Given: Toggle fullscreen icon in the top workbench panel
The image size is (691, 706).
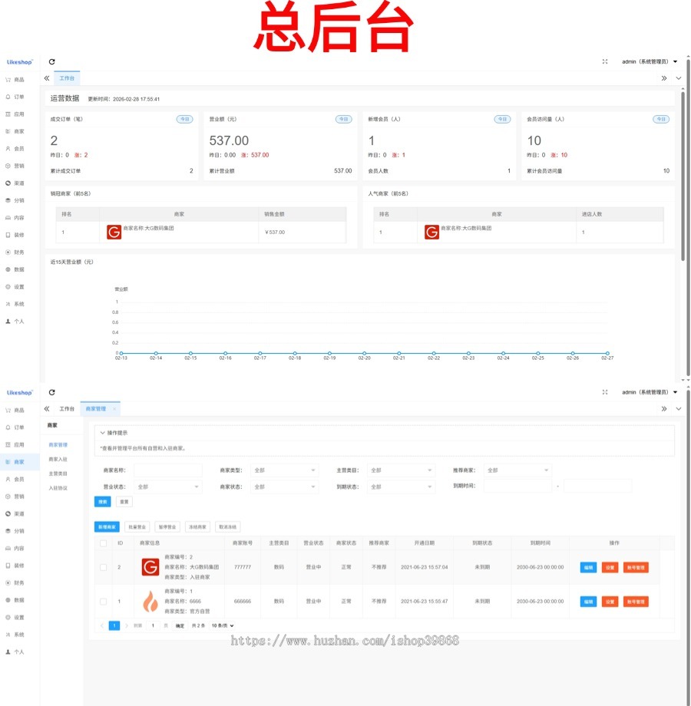Looking at the screenshot, I should point(605,61).
